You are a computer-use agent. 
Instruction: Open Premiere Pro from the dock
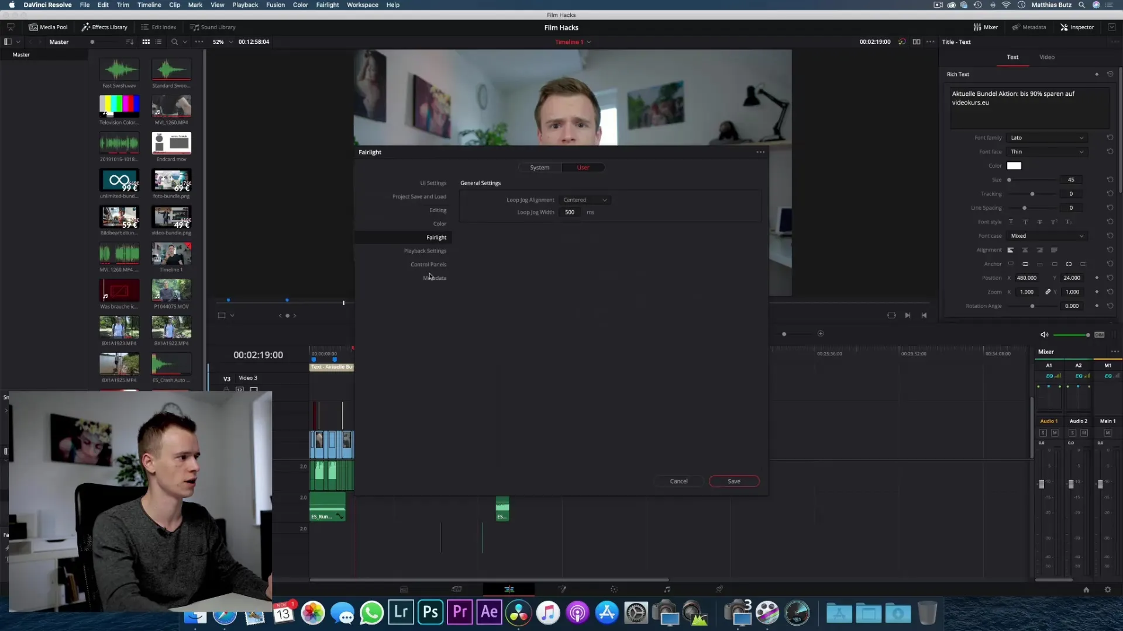click(460, 612)
